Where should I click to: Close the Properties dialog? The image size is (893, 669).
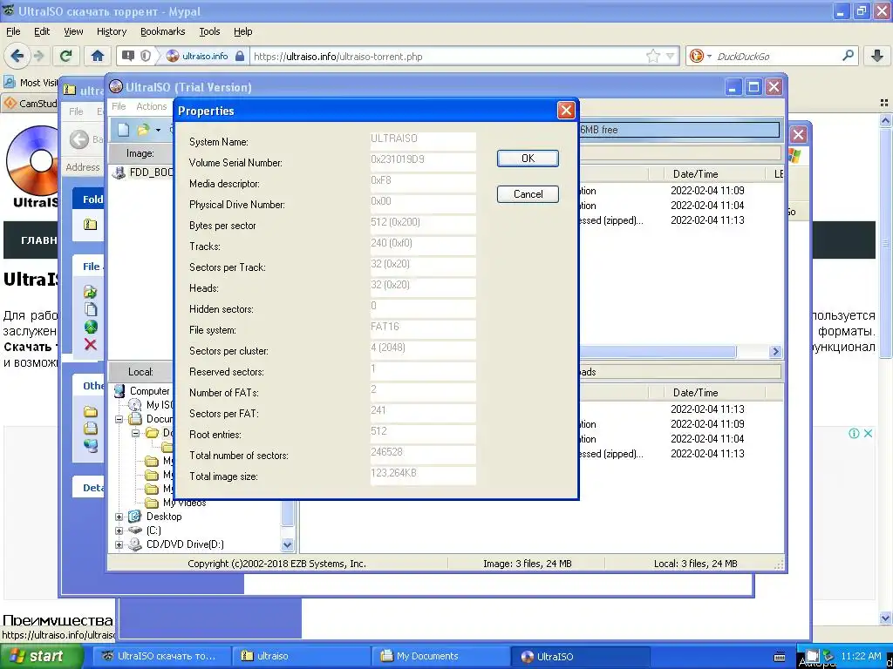pos(565,111)
